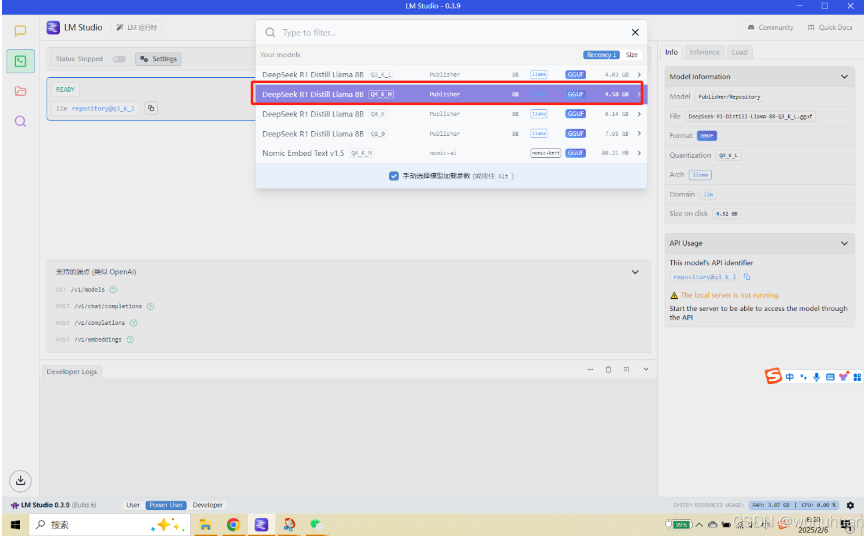Select Nomic Embed Text v1.5 model
This screenshot has height=536, width=866.
point(451,153)
